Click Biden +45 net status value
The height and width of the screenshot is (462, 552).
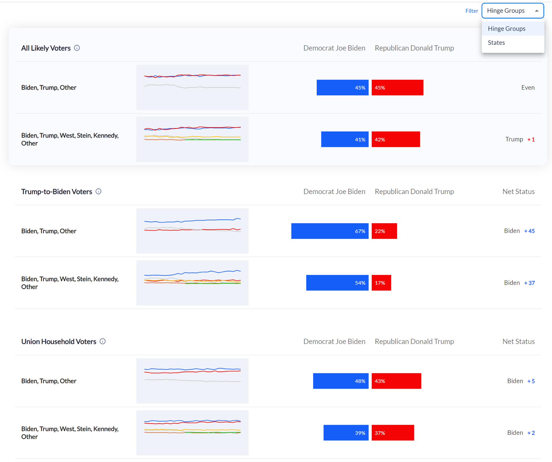[529, 231]
